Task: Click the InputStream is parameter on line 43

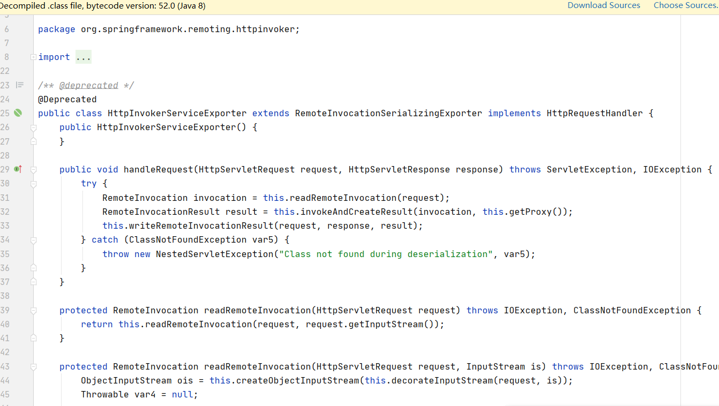Action: [504, 366]
